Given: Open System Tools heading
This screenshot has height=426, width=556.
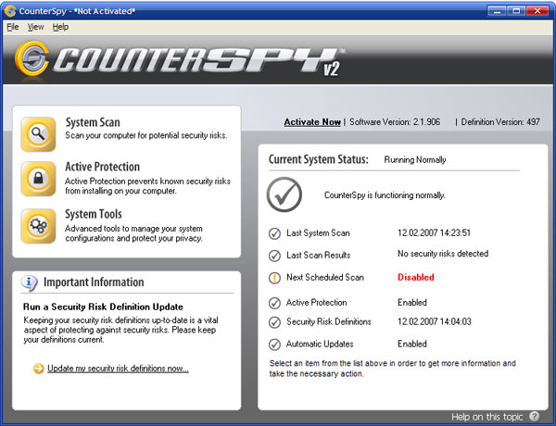Looking at the screenshot, I should coord(94,214).
